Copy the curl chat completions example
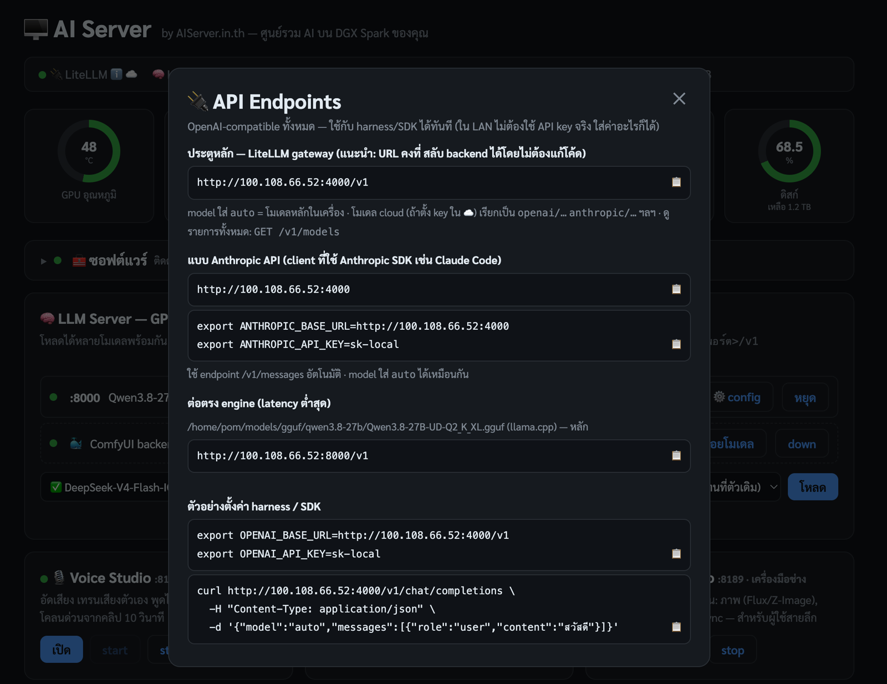 pos(676,627)
